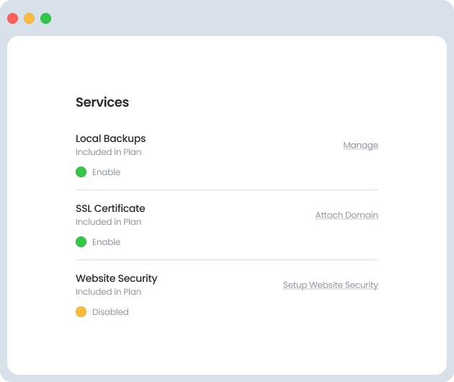This screenshot has width=454, height=382.
Task: Toggle the Enable label under SSL Certificate
Action: (x=106, y=242)
